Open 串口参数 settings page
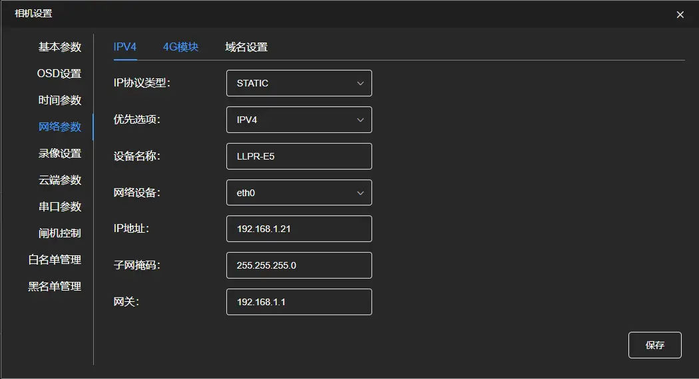The height and width of the screenshot is (379, 699). [60, 207]
